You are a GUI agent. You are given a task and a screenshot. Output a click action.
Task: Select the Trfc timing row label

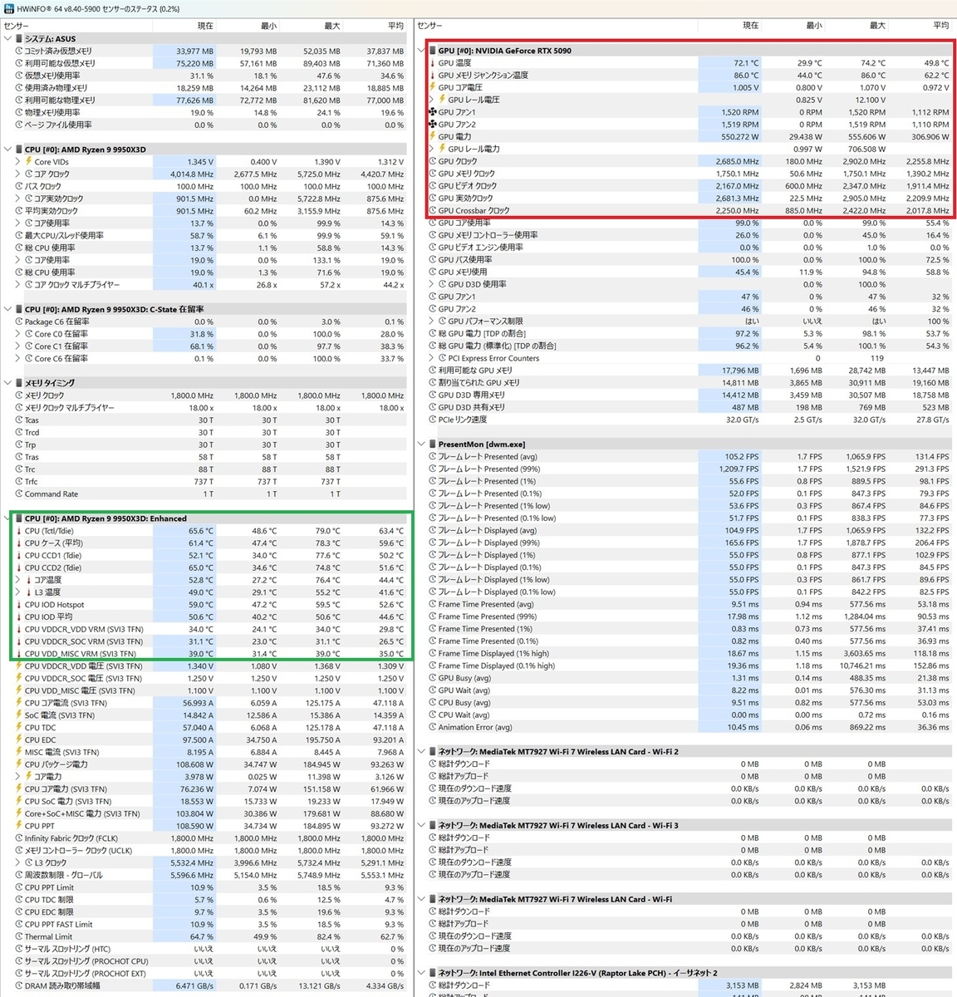click(x=31, y=482)
